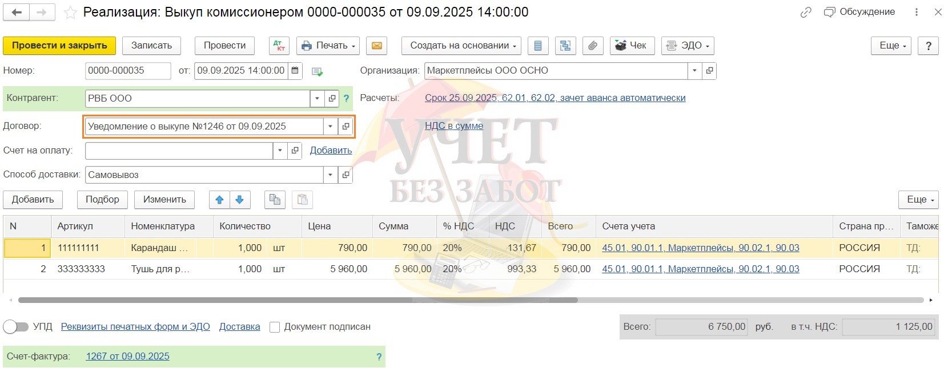
Task: Open the Печать menu
Action: [328, 46]
